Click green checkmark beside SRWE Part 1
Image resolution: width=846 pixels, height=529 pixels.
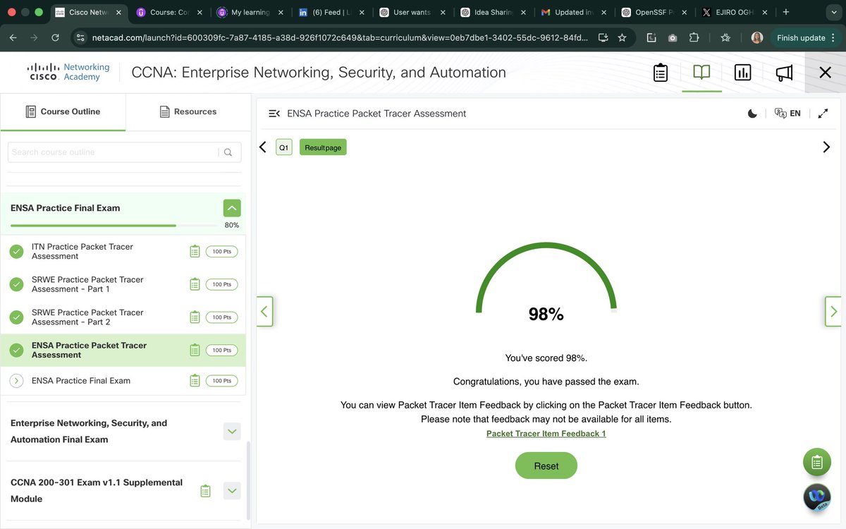[17, 284]
